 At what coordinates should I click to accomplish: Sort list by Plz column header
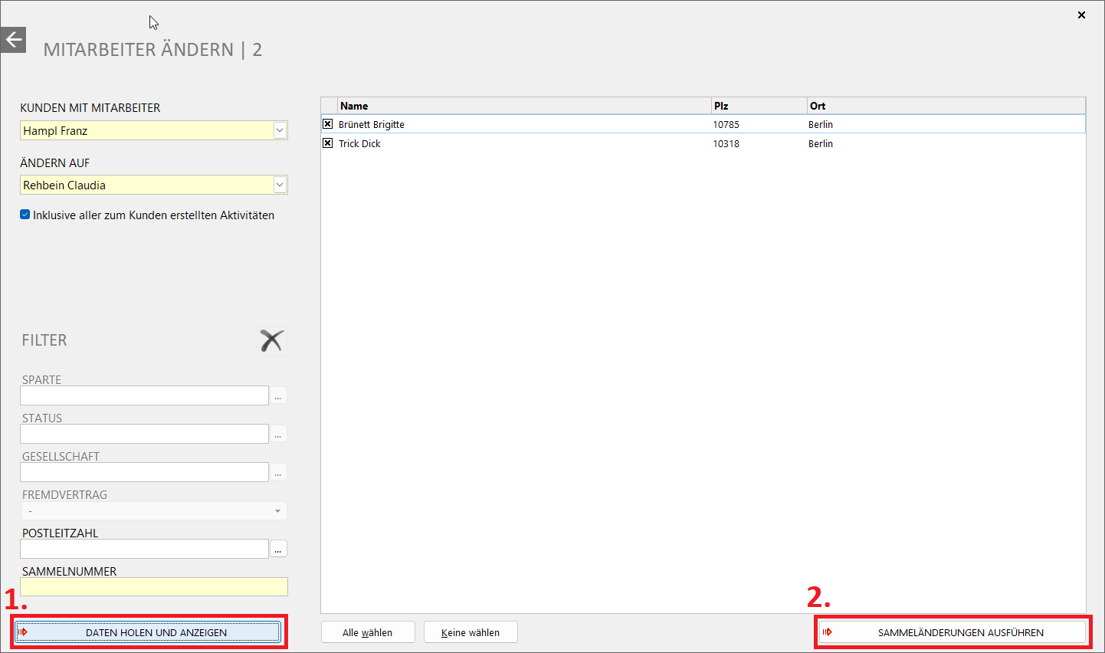(x=759, y=106)
